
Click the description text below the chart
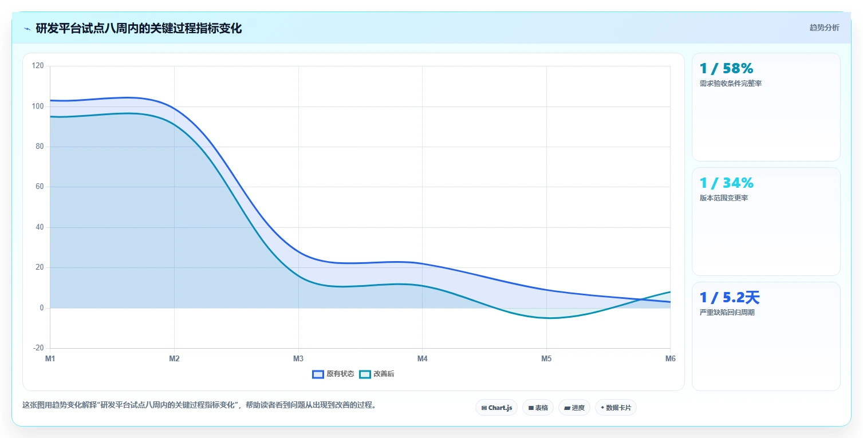click(199, 405)
